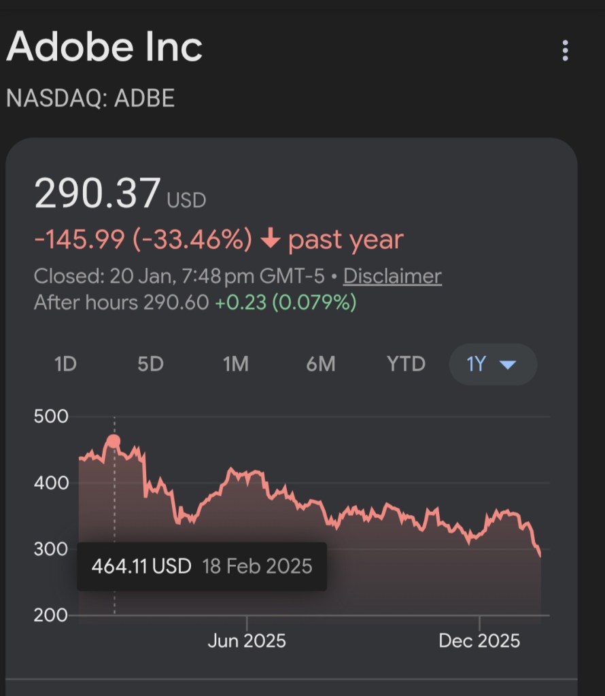This screenshot has width=605, height=696.
Task: Click the Adobe Inc title
Action: (x=104, y=48)
